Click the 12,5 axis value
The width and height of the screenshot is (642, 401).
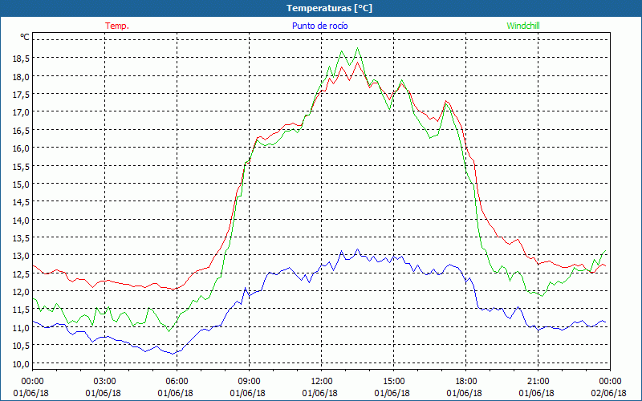click(x=21, y=273)
